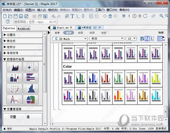This screenshot has height=133, width=170.
Task: Interrupt computation with the circled exclamation icon
Action: pyautogui.click(x=134, y=16)
